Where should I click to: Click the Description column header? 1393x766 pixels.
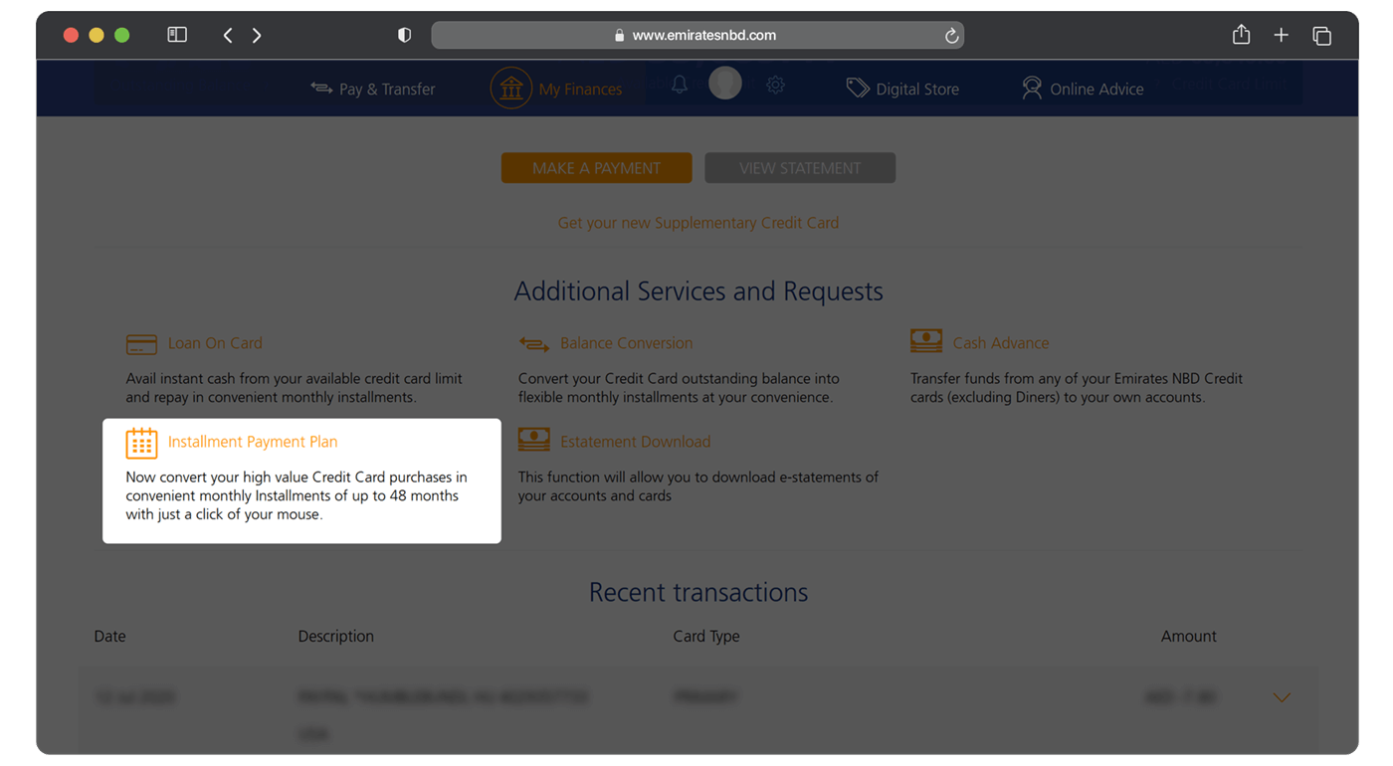(x=336, y=637)
